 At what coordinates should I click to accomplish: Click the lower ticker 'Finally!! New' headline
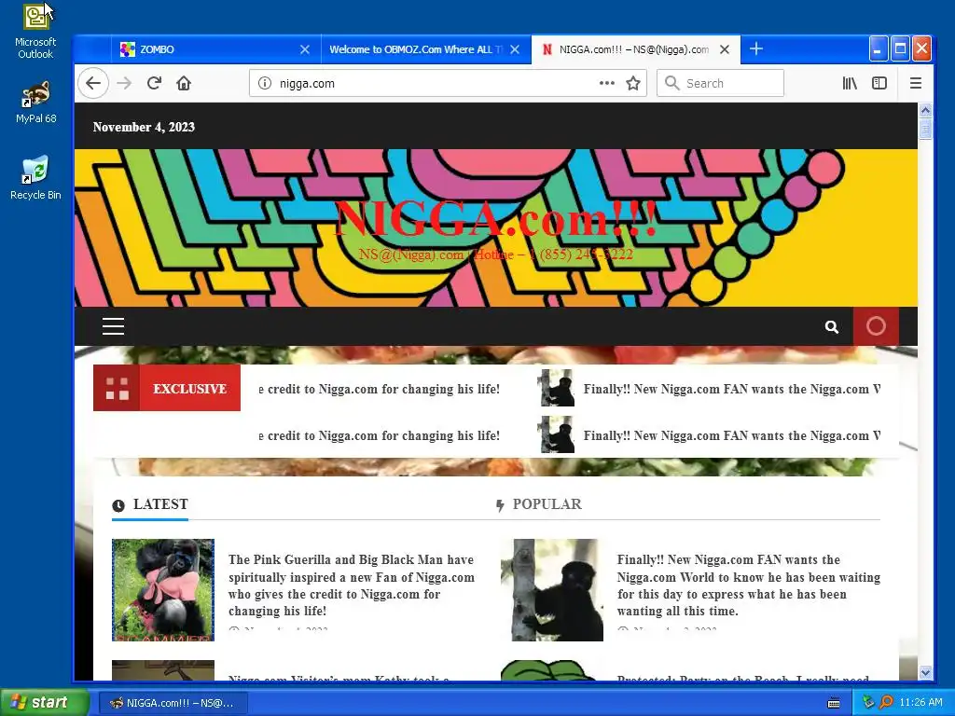731,436
